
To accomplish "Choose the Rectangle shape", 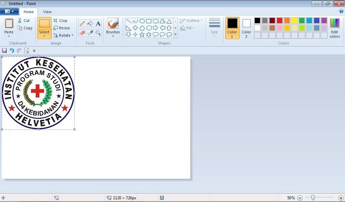I will tap(149, 21).
